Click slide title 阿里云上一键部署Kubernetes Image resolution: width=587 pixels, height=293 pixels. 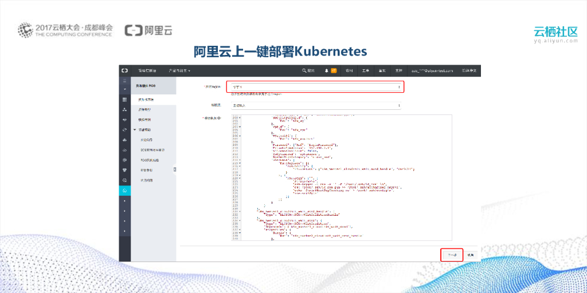pyautogui.click(x=280, y=52)
